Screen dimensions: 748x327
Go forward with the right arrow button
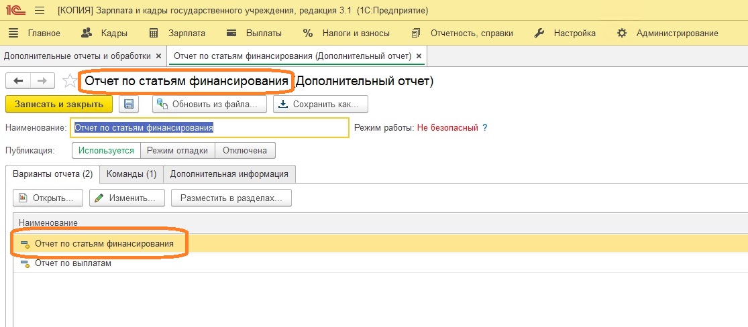pyautogui.click(x=42, y=81)
